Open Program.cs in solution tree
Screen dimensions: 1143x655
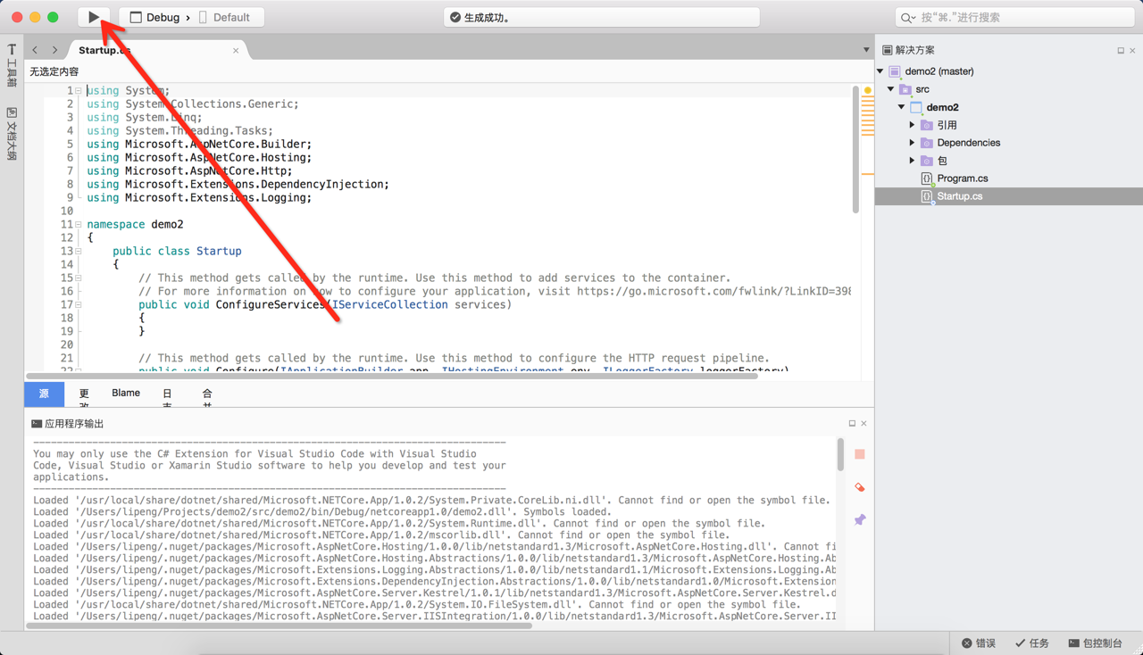click(962, 178)
